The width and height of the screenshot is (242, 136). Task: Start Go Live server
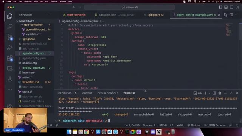(194, 125)
